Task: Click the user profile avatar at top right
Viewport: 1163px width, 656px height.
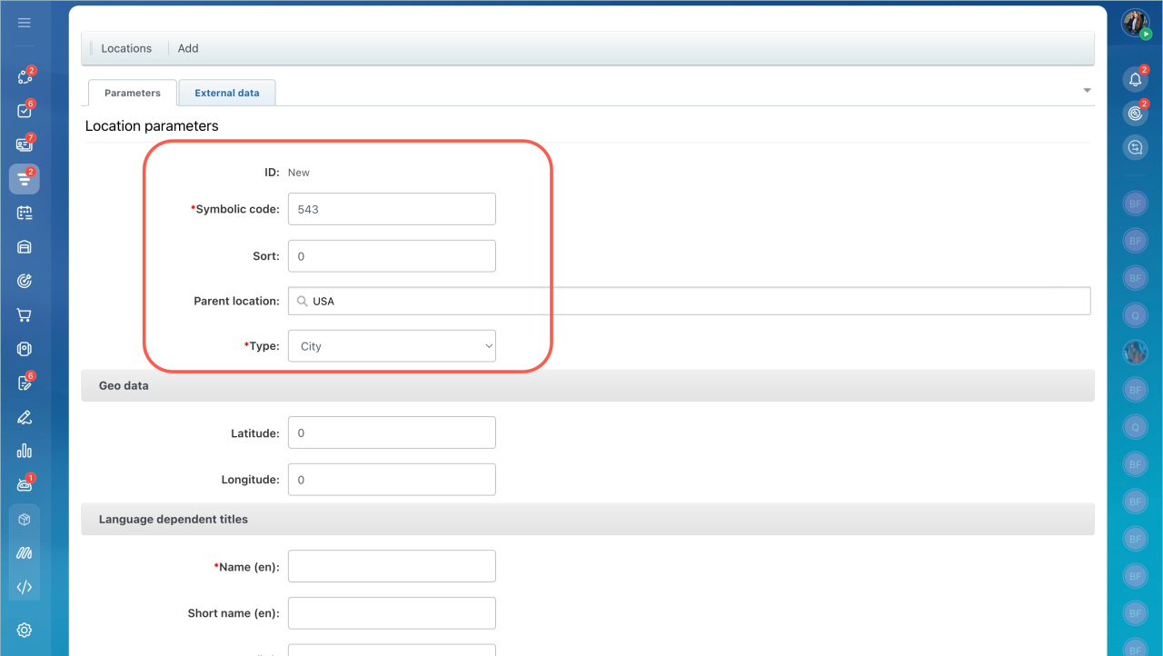Action: point(1135,23)
